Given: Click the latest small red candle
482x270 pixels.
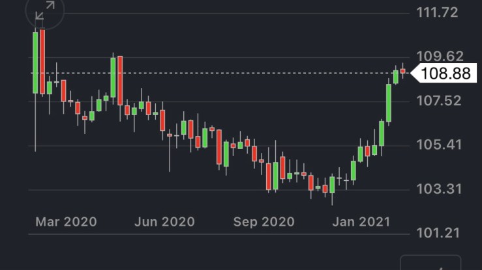Looking at the screenshot, I should [x=403, y=70].
